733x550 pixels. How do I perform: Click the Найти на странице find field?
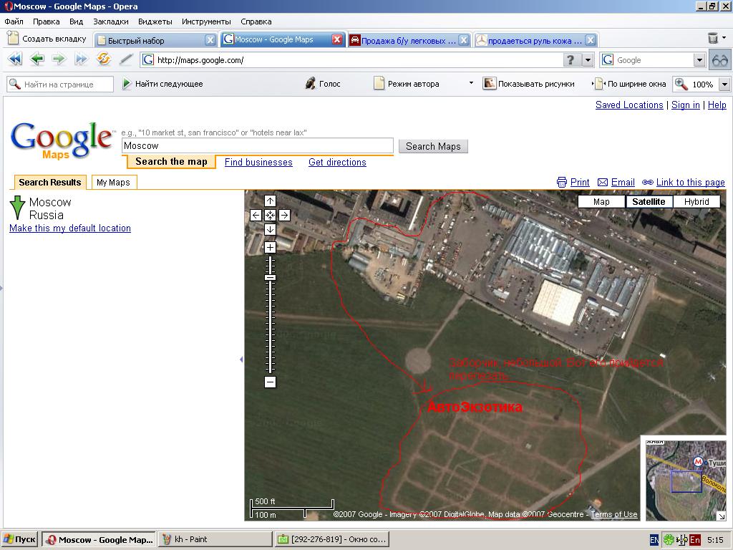(x=60, y=85)
